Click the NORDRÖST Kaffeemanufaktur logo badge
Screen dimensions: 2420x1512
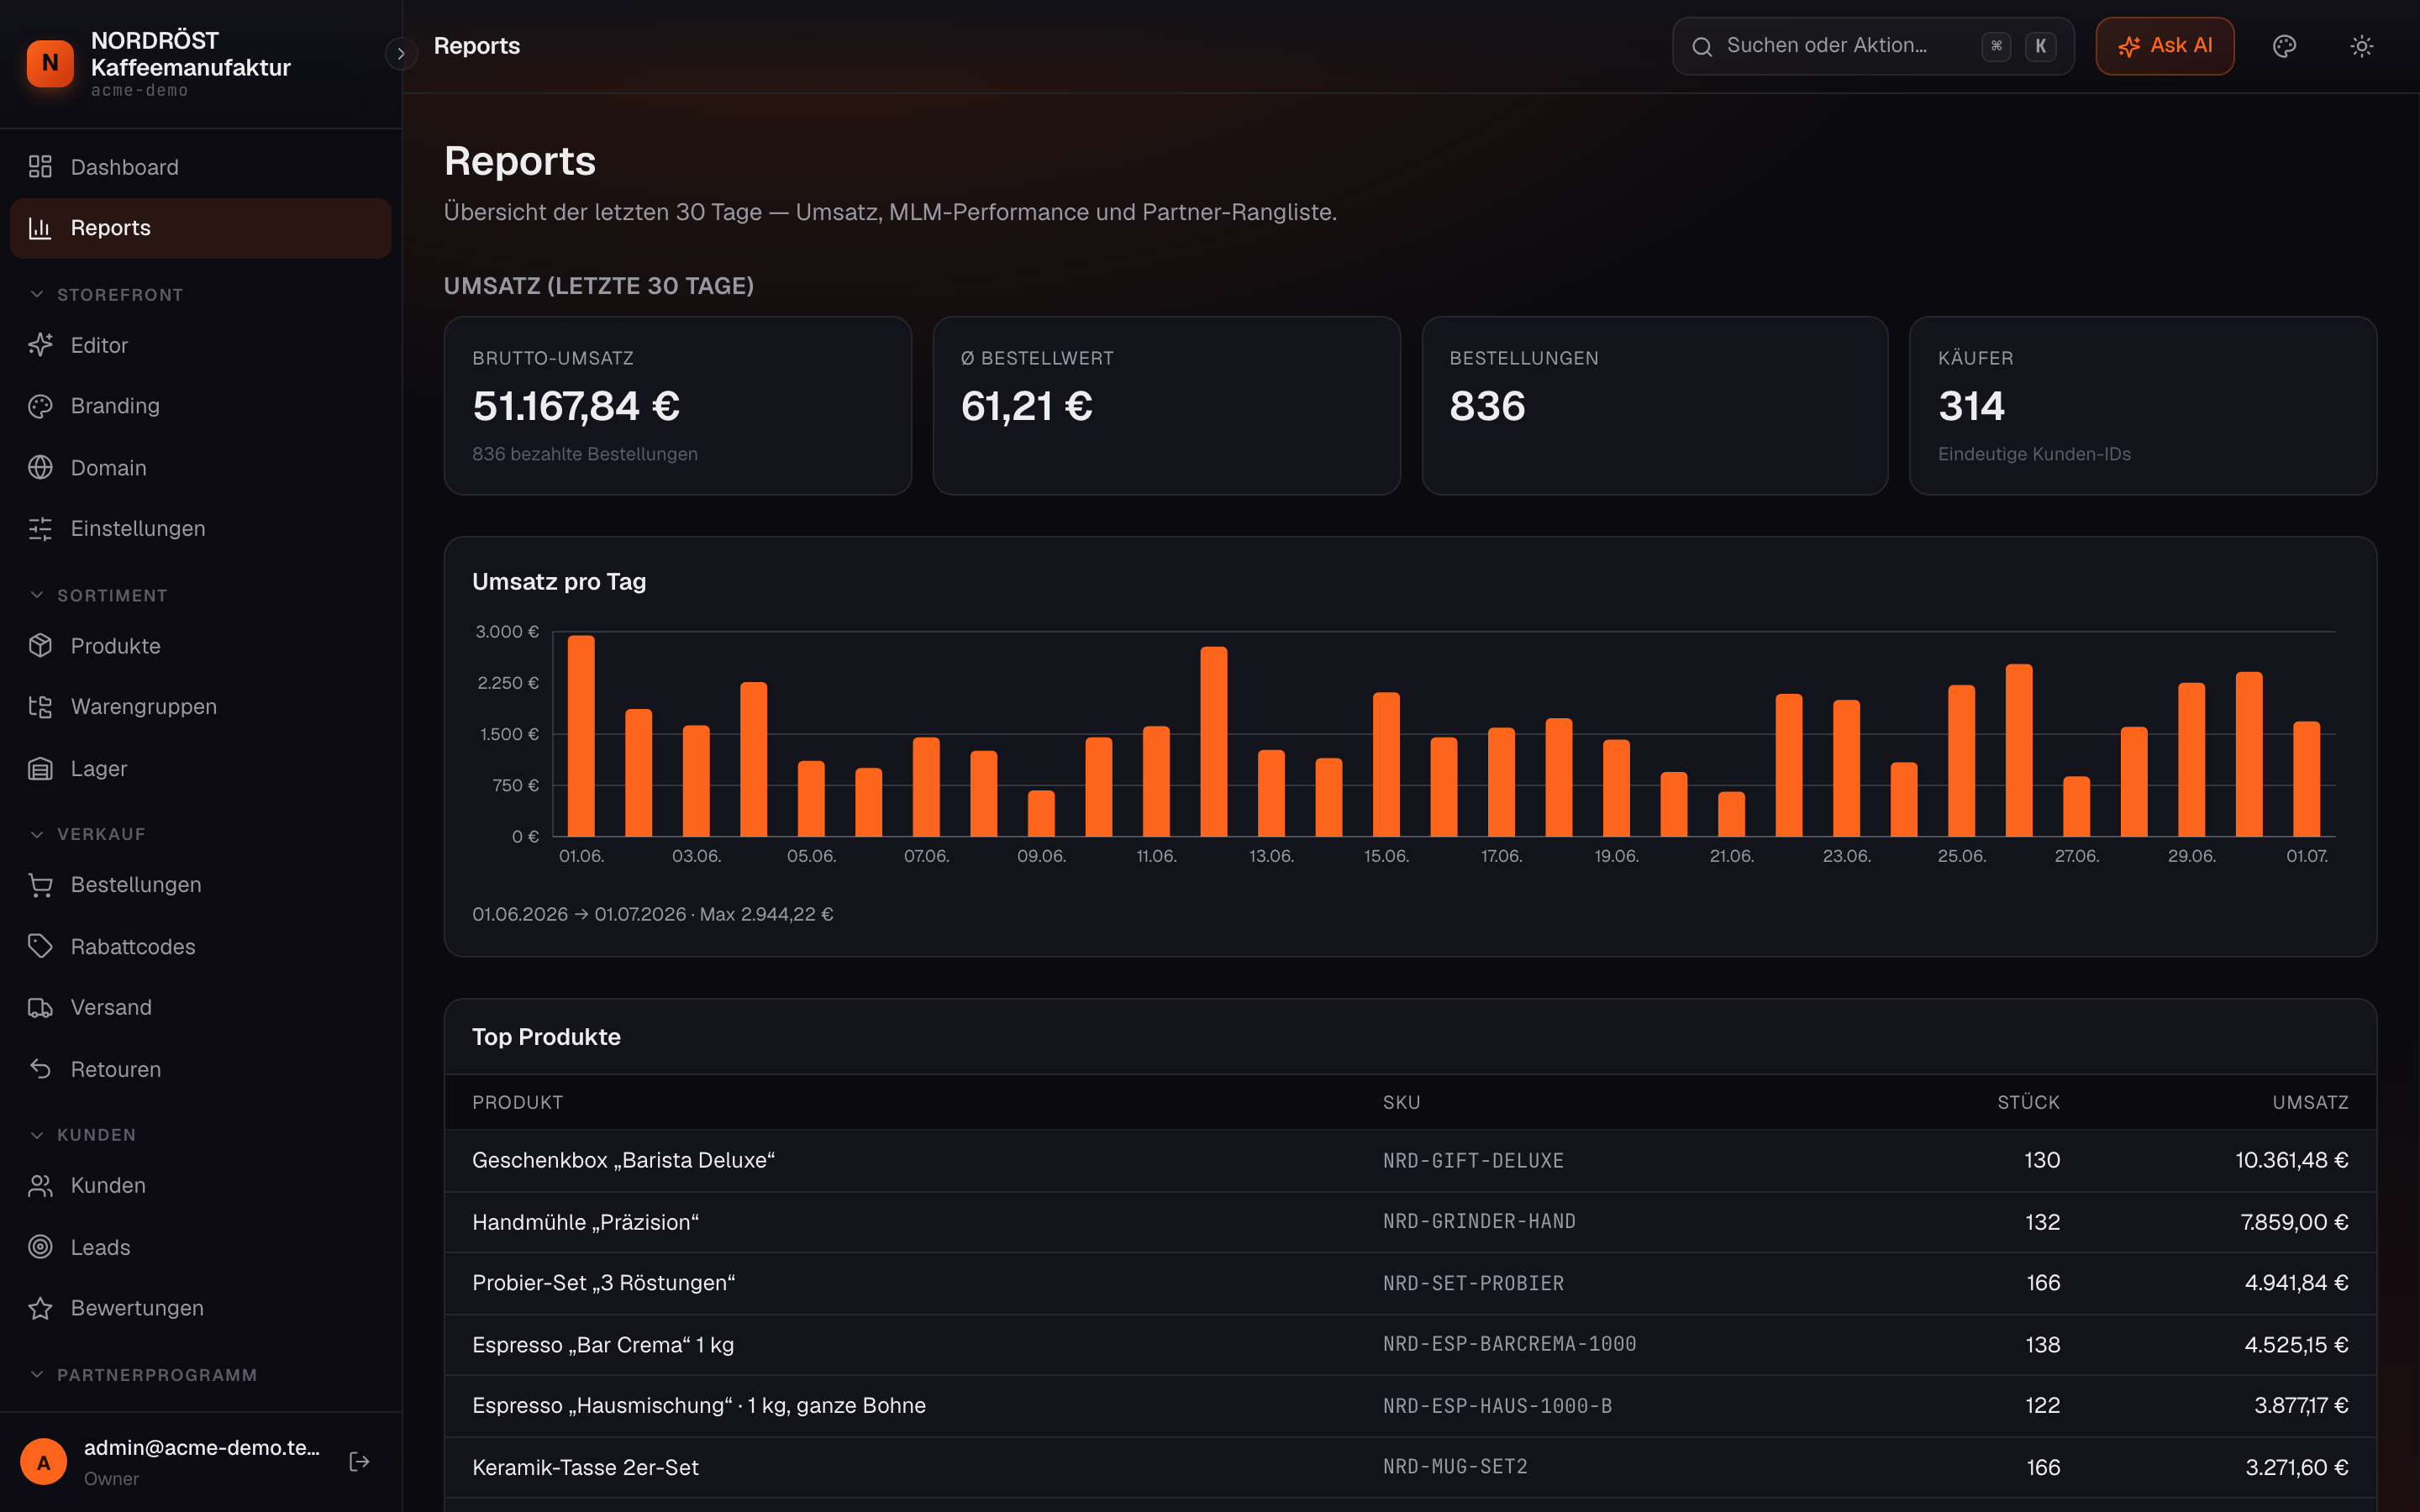pyautogui.click(x=50, y=63)
